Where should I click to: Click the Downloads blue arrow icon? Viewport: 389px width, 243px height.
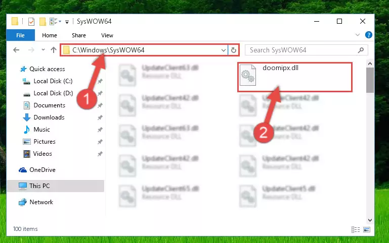(x=26, y=117)
